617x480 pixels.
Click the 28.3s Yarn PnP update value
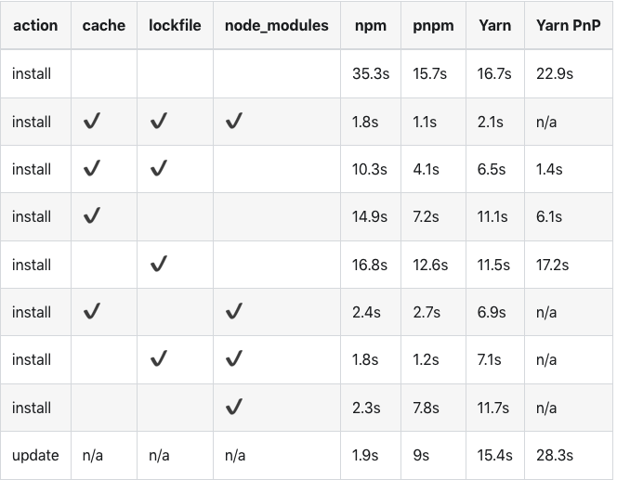pyautogui.click(x=555, y=455)
